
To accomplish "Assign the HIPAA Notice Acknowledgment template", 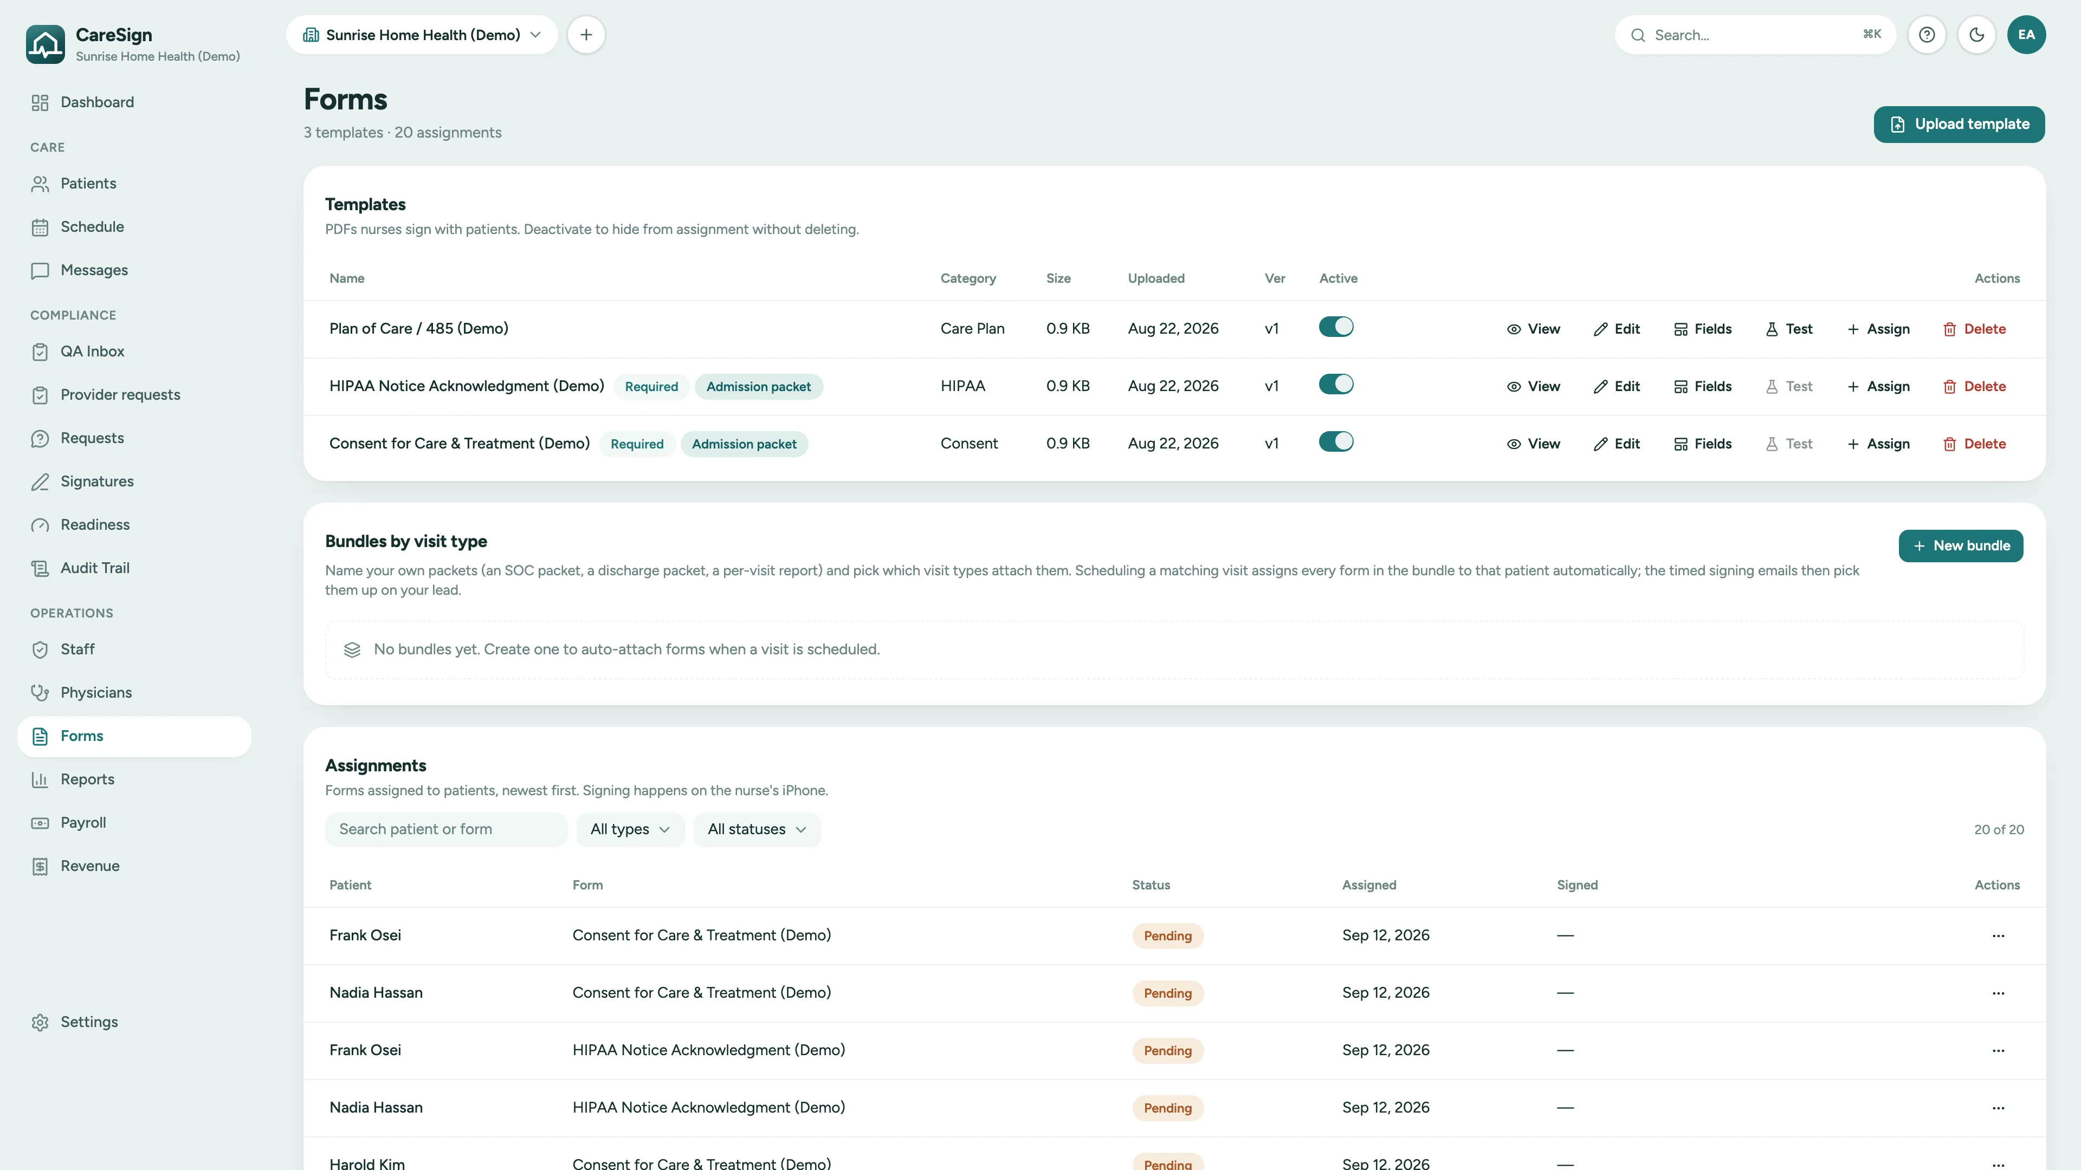I will [1878, 386].
